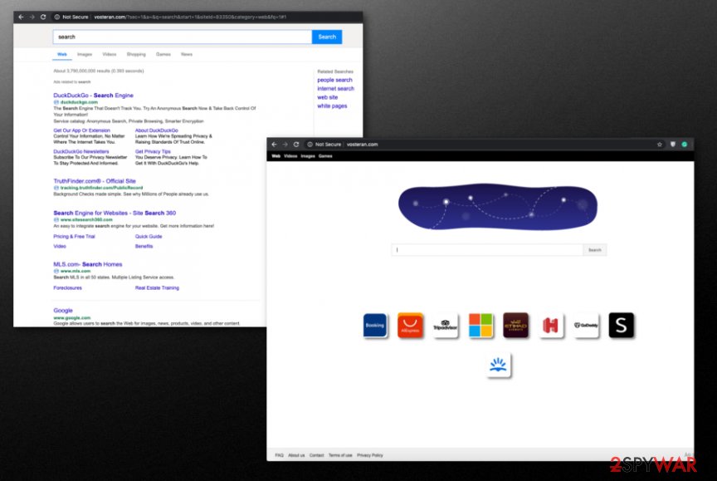The image size is (717, 481).
Task: Click the homepage search input box
Action: (x=487, y=250)
